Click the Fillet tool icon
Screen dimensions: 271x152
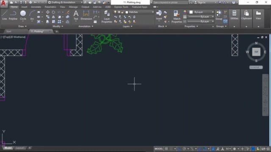pos(59,17)
